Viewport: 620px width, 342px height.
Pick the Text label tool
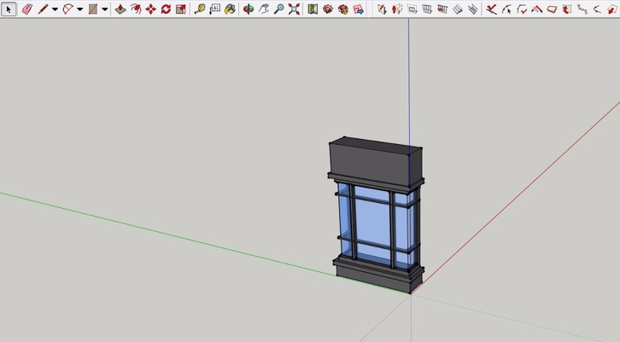pyautogui.click(x=214, y=9)
